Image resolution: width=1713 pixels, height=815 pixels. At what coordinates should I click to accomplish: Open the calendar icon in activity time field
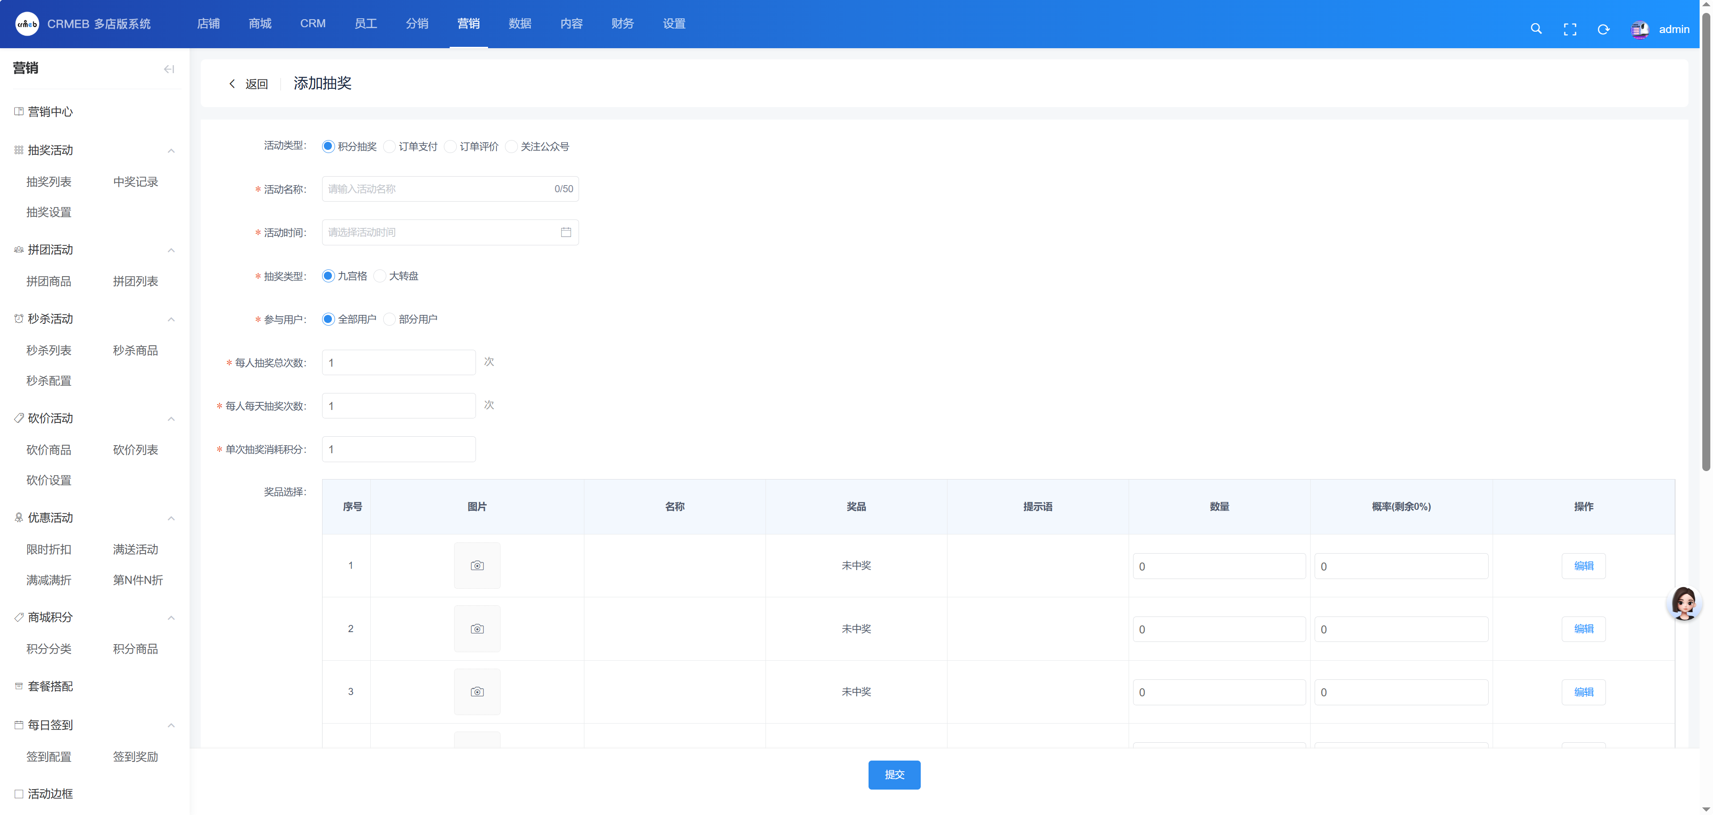pos(566,232)
